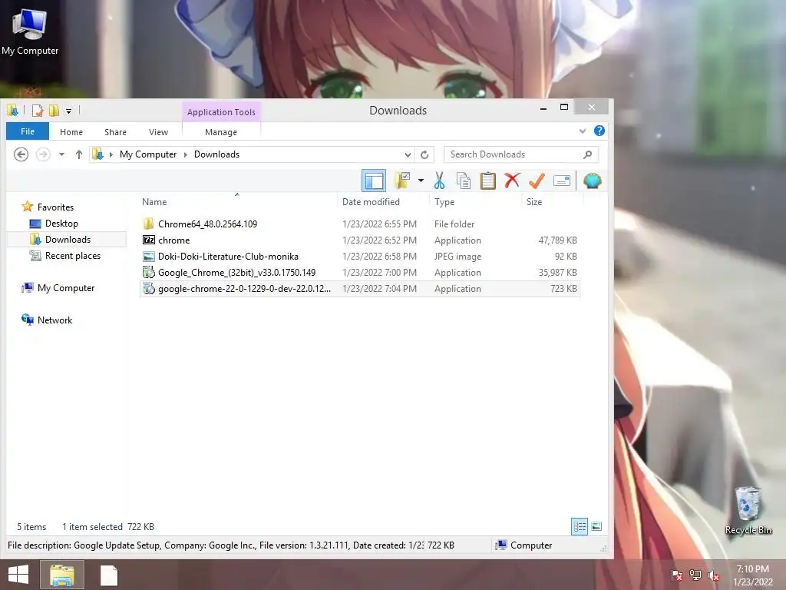Click the blue shell icon in toolbar
This screenshot has width=786, height=590.
[x=592, y=181]
